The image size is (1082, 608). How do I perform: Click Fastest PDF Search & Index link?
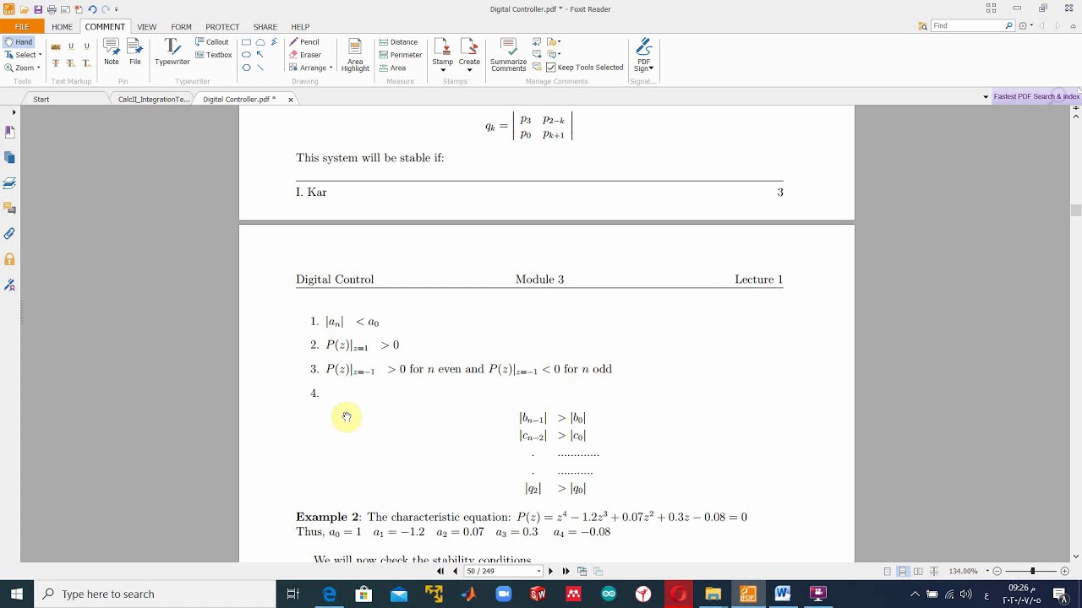click(x=1036, y=96)
